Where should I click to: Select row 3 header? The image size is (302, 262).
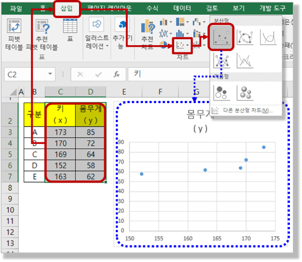click(10, 132)
